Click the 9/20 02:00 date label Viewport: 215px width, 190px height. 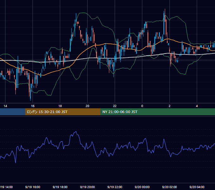(x=169, y=187)
